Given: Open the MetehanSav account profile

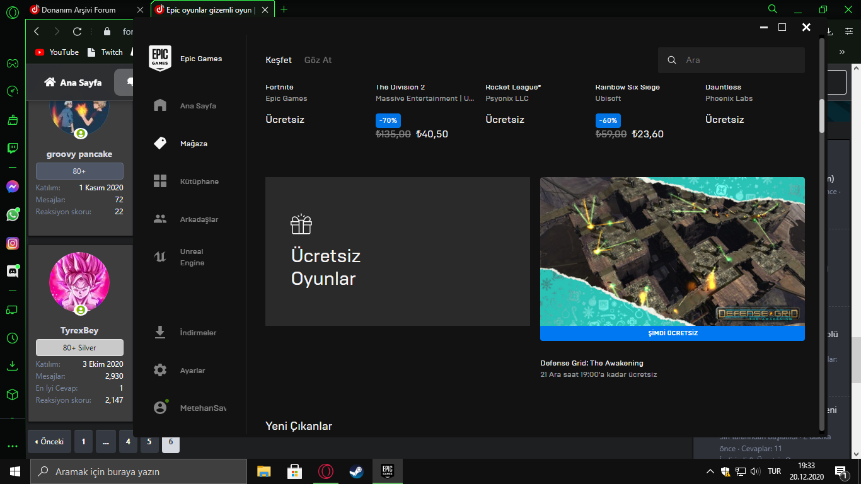Looking at the screenshot, I should [x=189, y=408].
